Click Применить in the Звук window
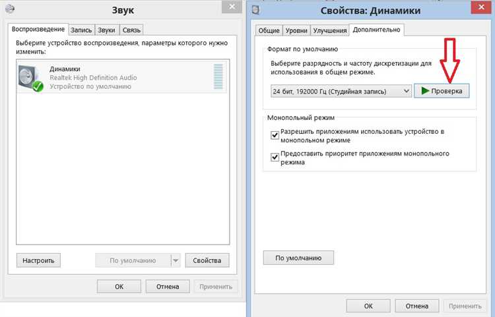The width and height of the screenshot is (495, 317). tap(216, 287)
